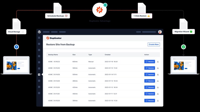Click the green checkmark circle icon
This screenshot has height=112, width=200.
[x=183, y=47]
